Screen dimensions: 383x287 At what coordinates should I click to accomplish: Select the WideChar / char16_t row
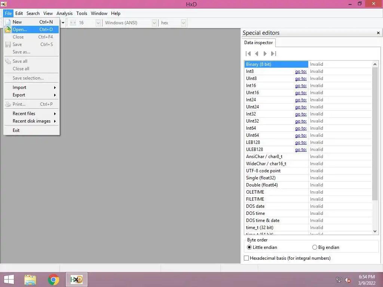[308, 164]
